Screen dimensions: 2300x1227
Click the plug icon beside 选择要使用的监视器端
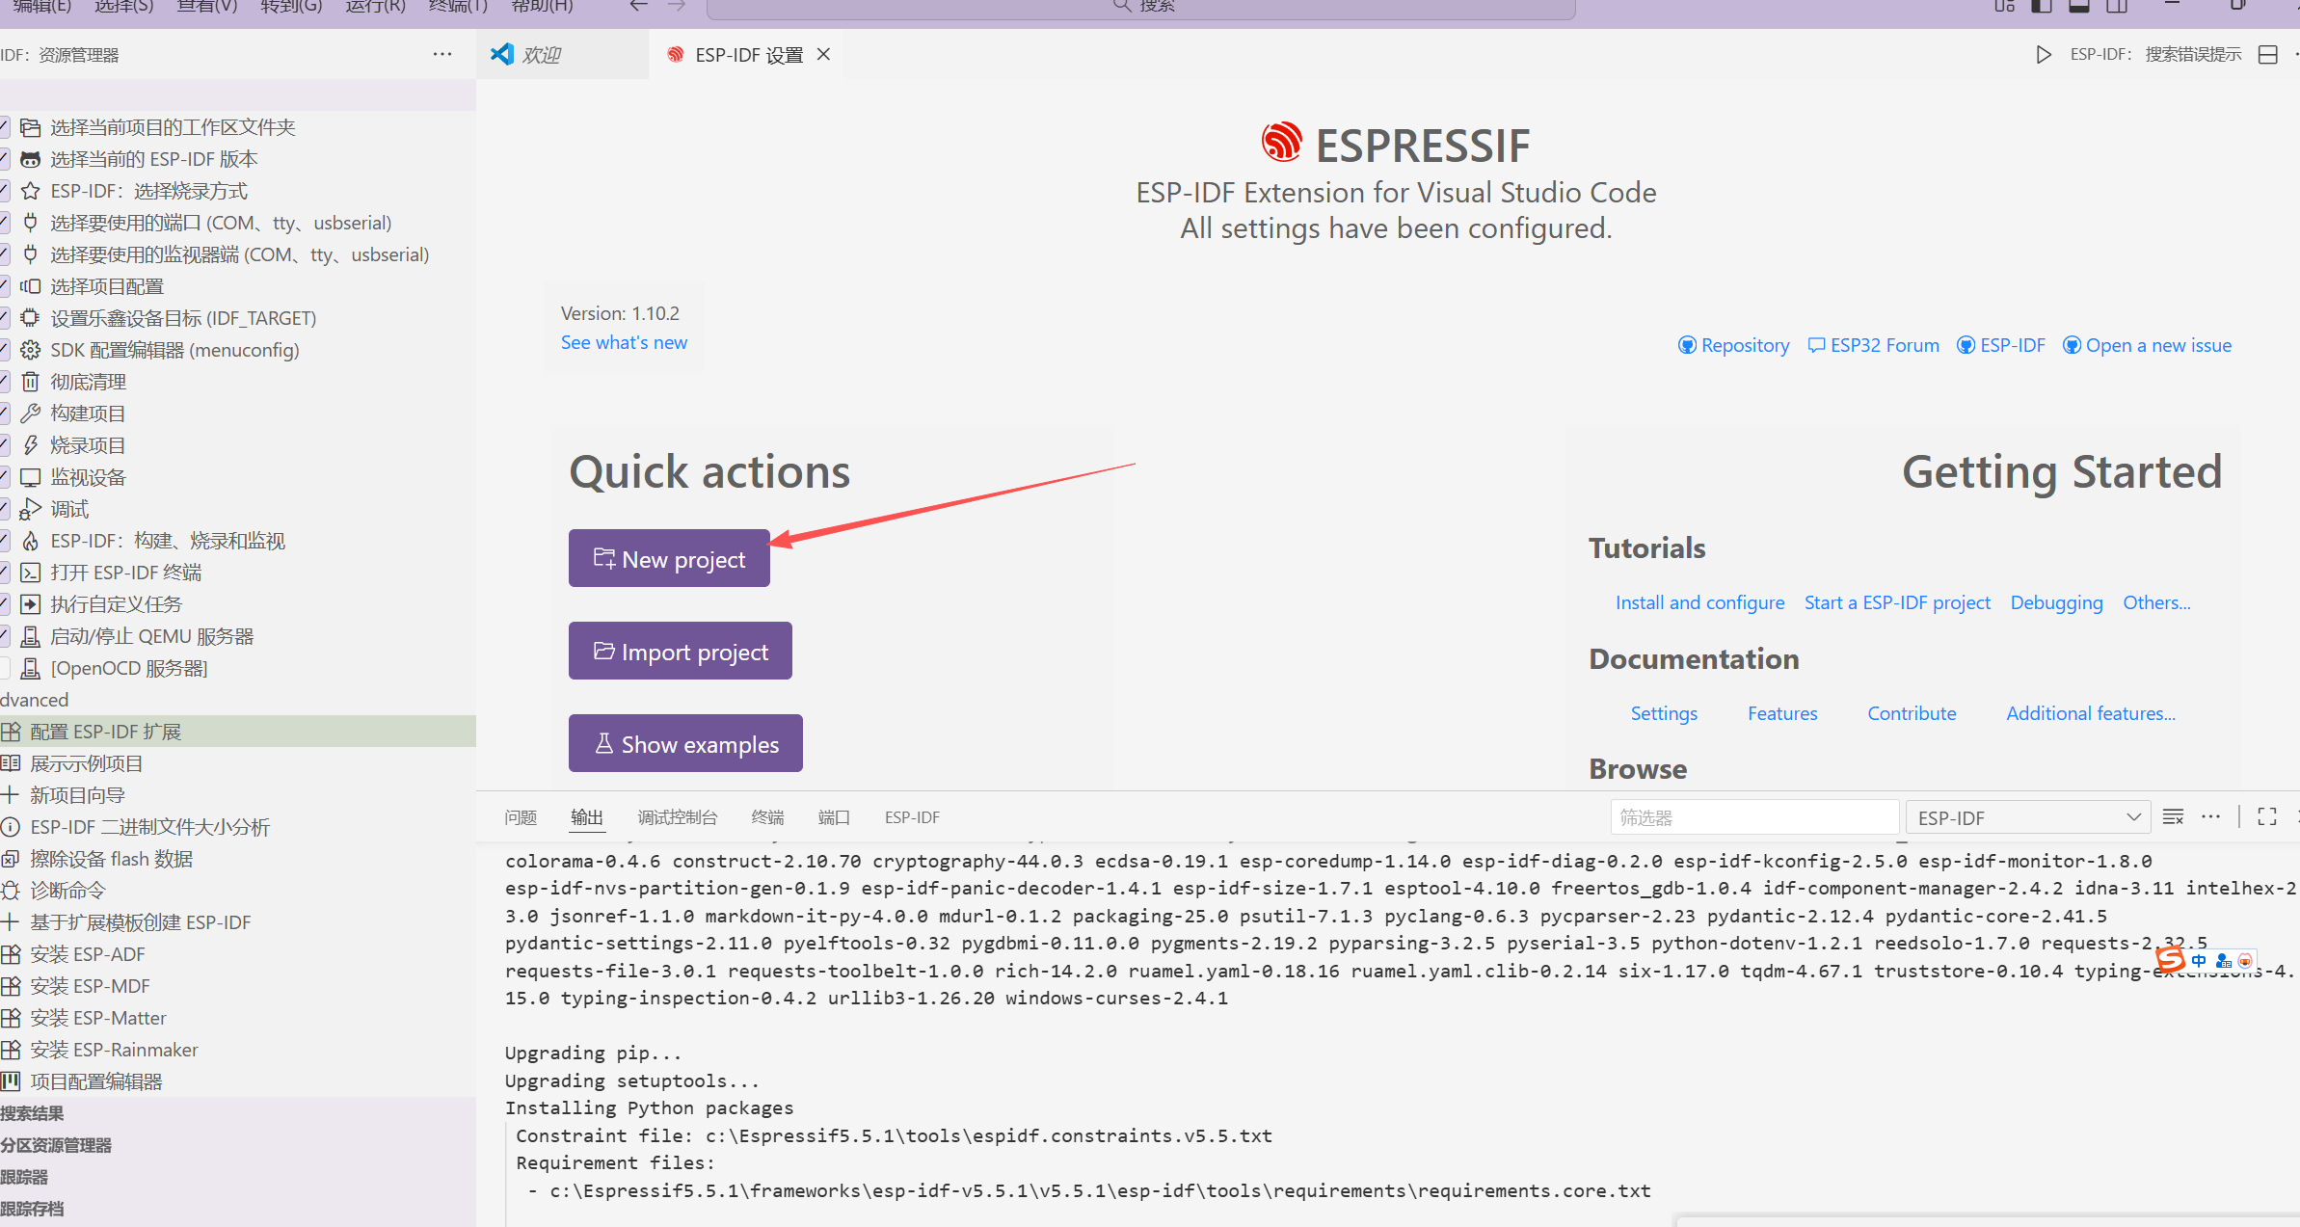click(31, 254)
